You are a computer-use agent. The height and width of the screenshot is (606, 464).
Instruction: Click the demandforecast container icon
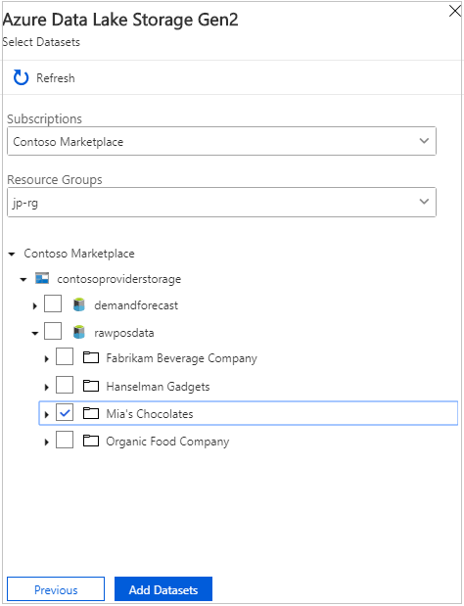79,305
